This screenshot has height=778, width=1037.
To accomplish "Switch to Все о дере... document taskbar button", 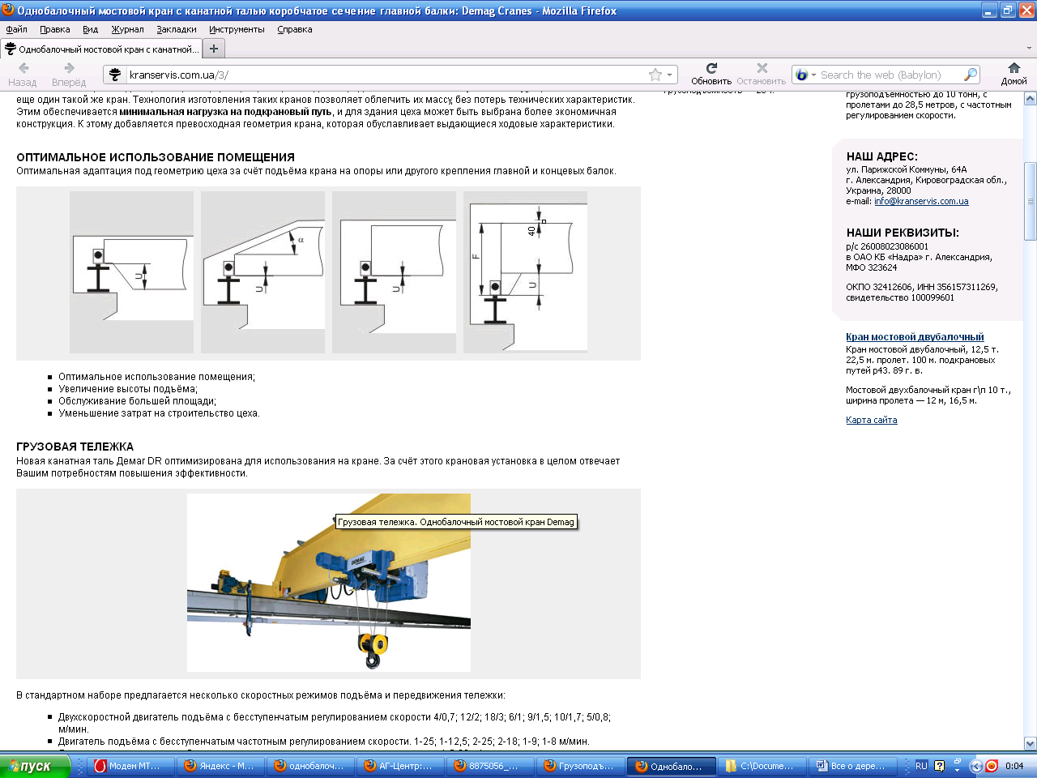I will pyautogui.click(x=852, y=766).
